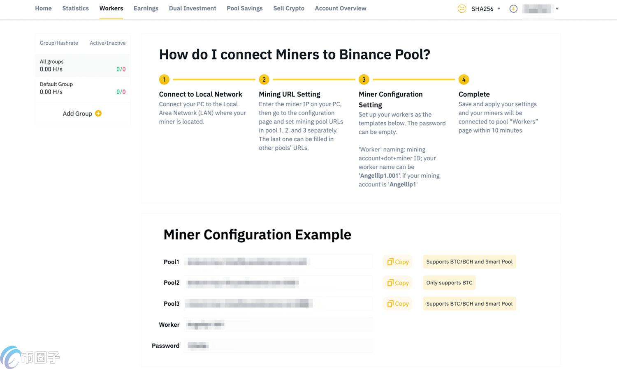Click the 'How do I connect Miners' heading
The height and width of the screenshot is (369, 617).
point(295,55)
